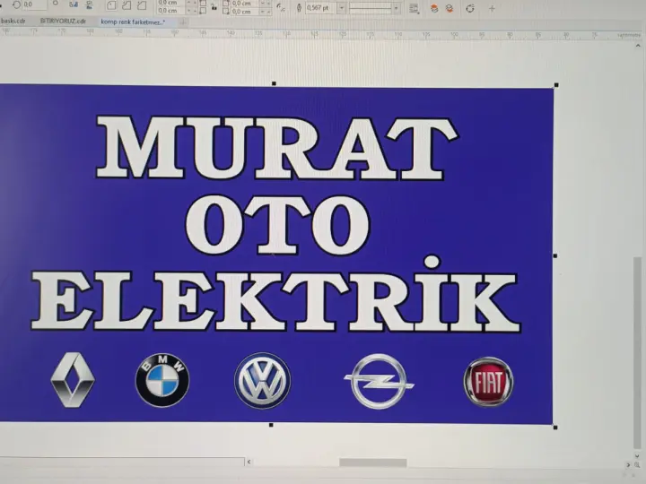
Task: Click the vertical scrollbar up arrow
Action: [638, 46]
